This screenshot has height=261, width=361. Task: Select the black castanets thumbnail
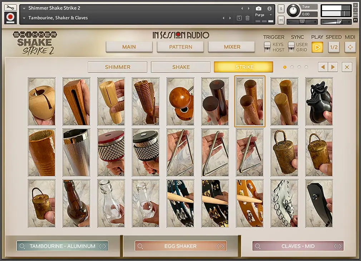click(319, 101)
